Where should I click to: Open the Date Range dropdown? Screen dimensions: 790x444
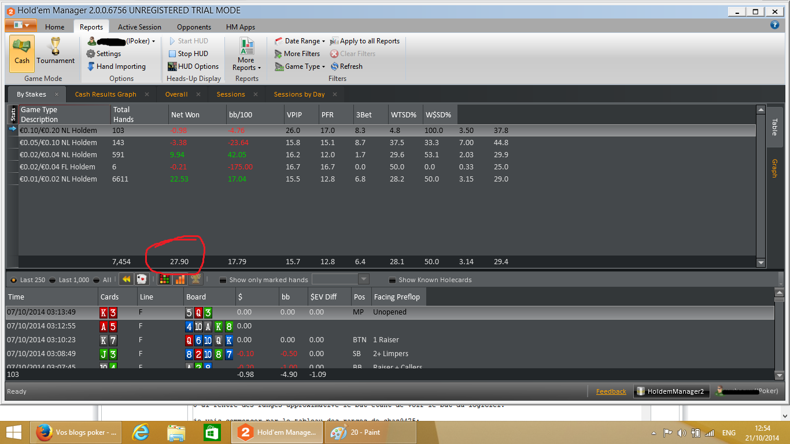pyautogui.click(x=300, y=41)
